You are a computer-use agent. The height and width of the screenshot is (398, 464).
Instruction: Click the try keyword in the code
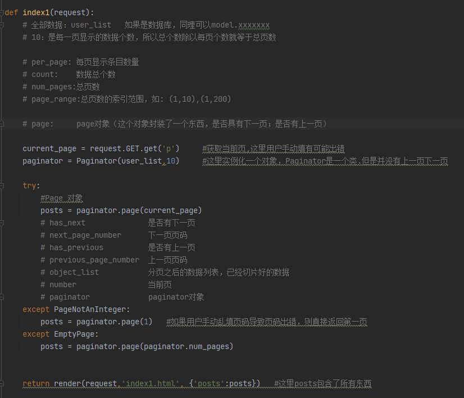[x=28, y=186]
